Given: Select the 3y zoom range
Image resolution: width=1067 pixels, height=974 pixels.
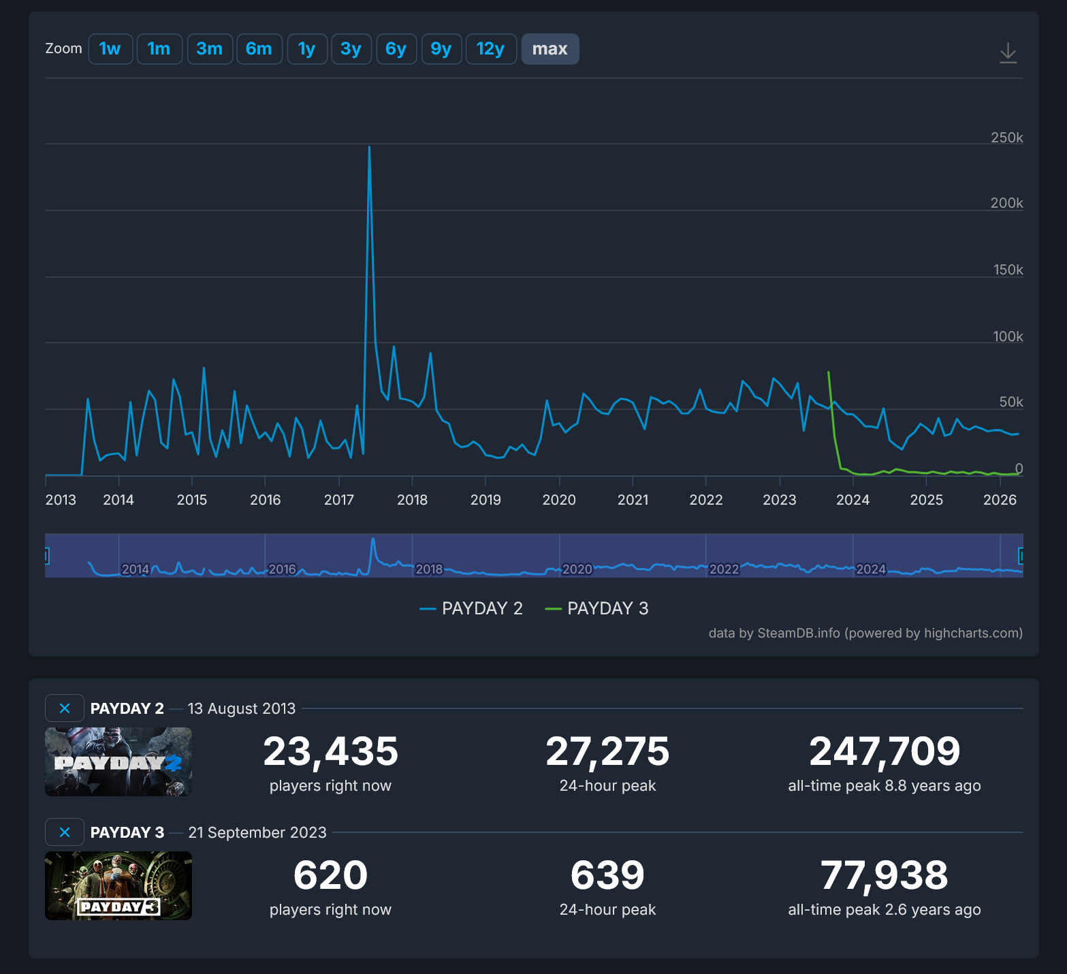Looking at the screenshot, I should click(351, 48).
